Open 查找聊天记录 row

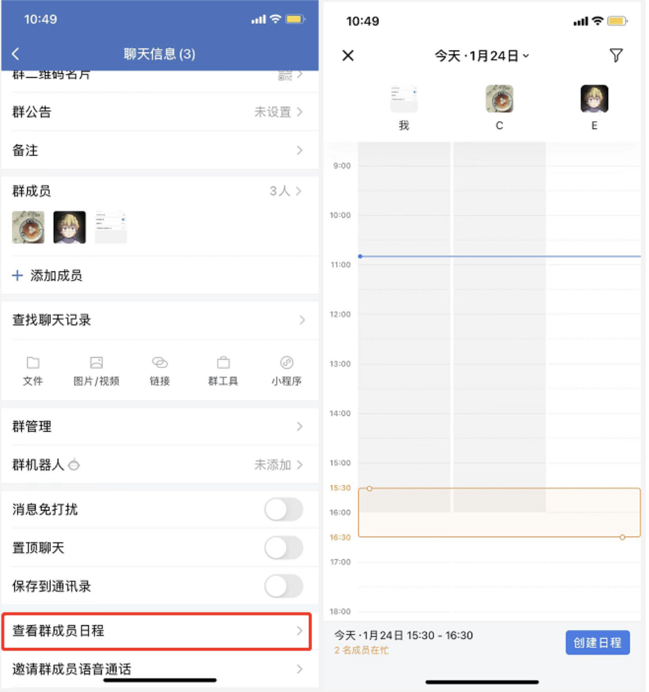pyautogui.click(x=160, y=320)
